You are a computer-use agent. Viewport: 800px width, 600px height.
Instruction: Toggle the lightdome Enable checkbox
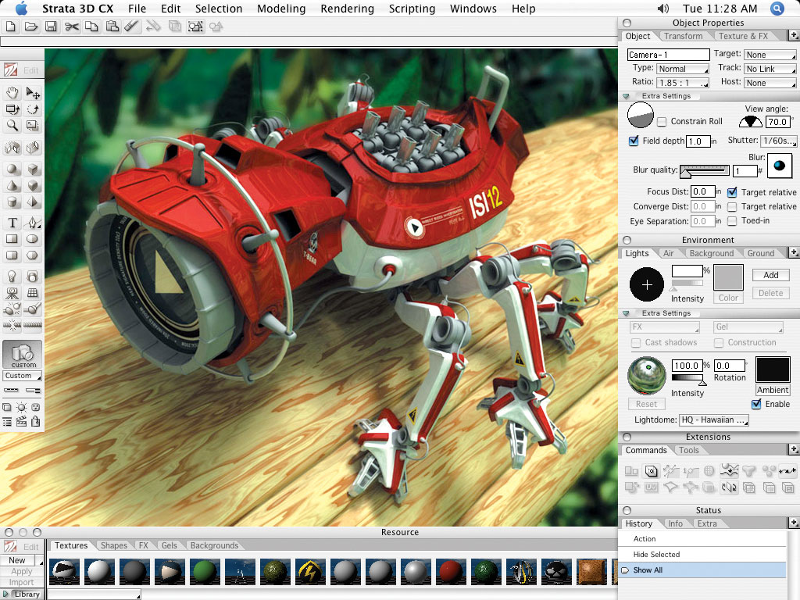(756, 404)
